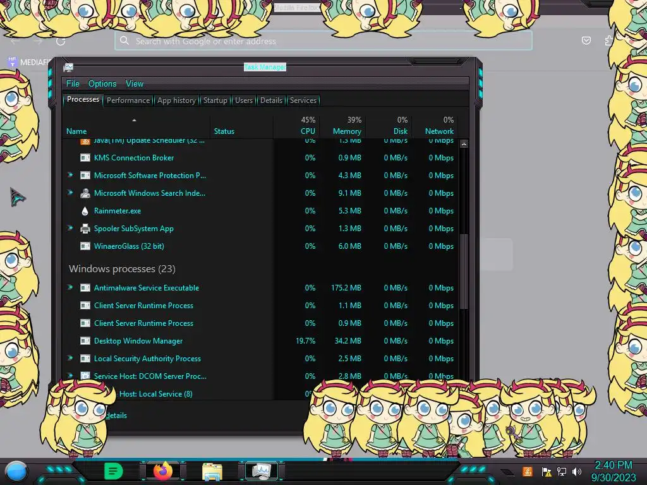This screenshot has width=647, height=485.
Task: Select the Rainmeter.exe process name
Action: click(x=117, y=211)
